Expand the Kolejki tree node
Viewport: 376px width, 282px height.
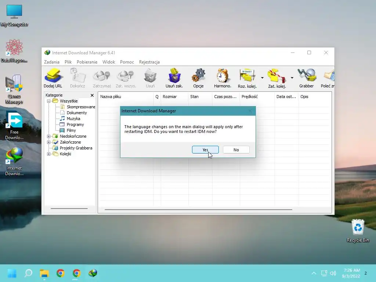[49, 154]
